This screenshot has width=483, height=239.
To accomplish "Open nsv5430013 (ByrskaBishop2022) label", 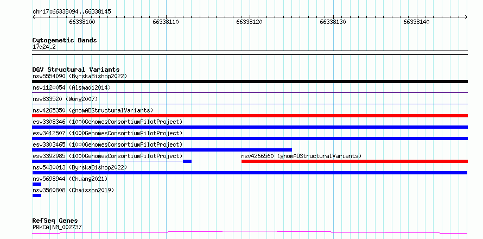I will point(79,167).
